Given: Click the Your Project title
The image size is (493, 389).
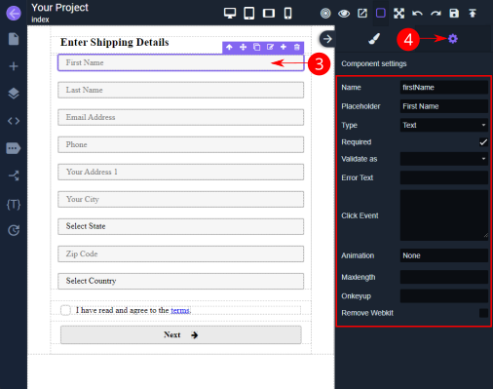Looking at the screenshot, I should click(59, 8).
